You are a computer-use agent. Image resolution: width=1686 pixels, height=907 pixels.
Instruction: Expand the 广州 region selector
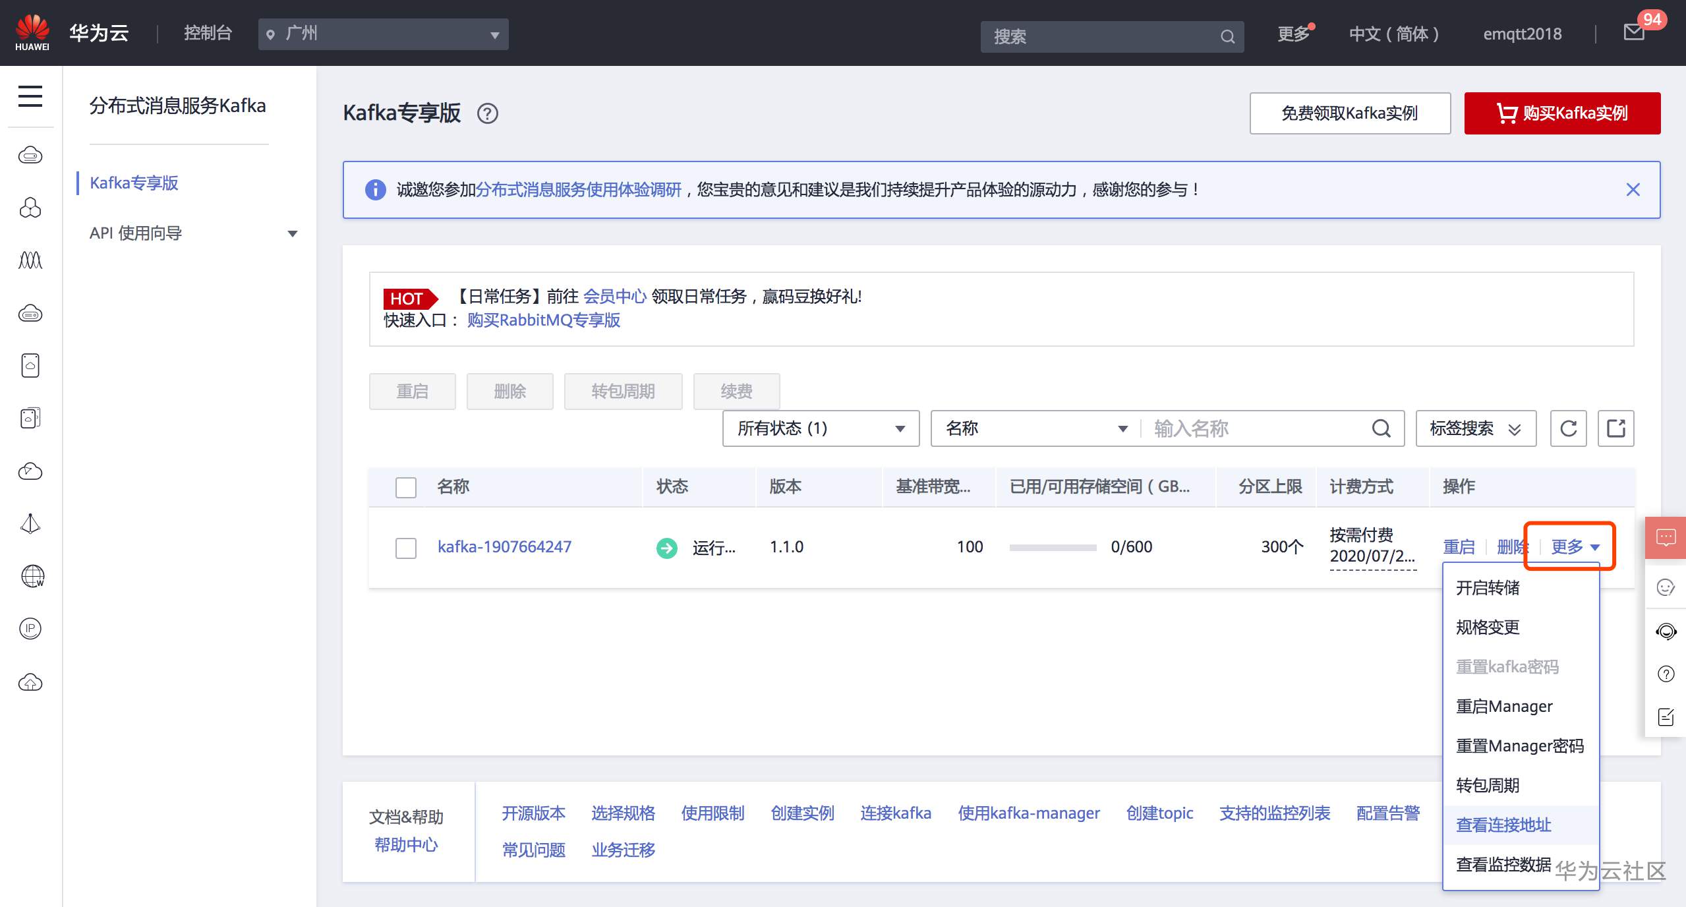pos(383,34)
